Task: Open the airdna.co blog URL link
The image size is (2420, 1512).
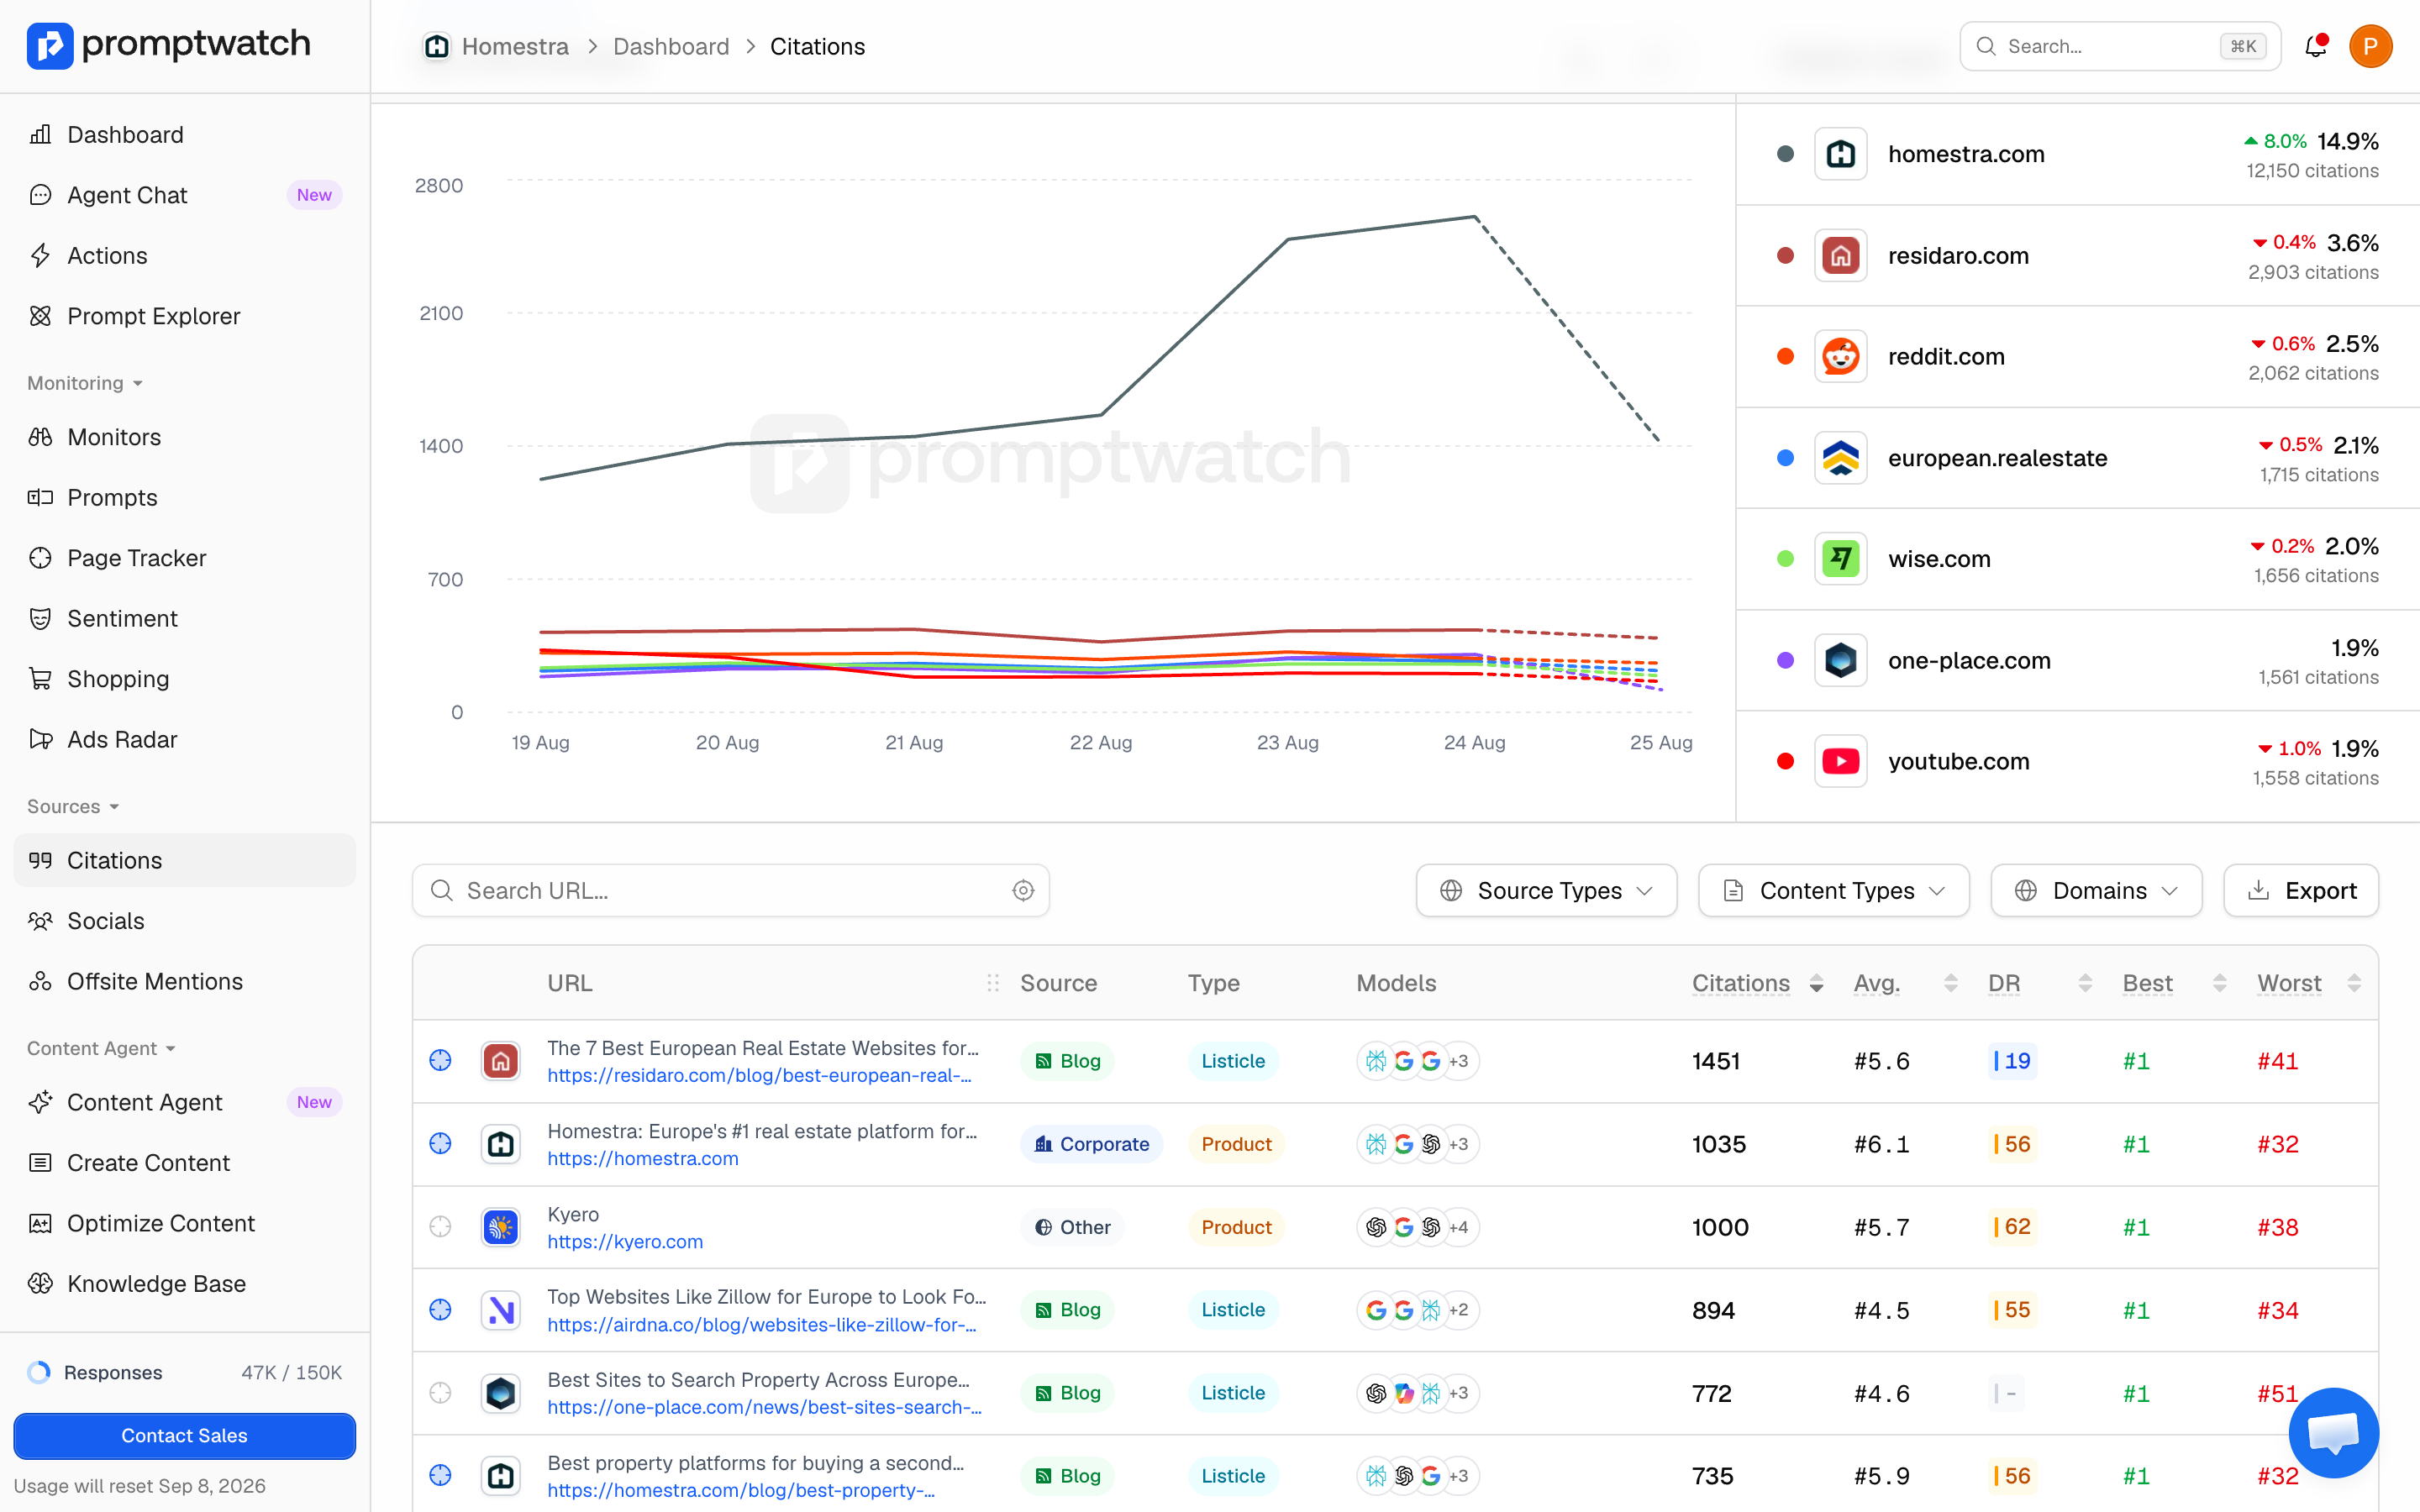Action: pos(762,1324)
